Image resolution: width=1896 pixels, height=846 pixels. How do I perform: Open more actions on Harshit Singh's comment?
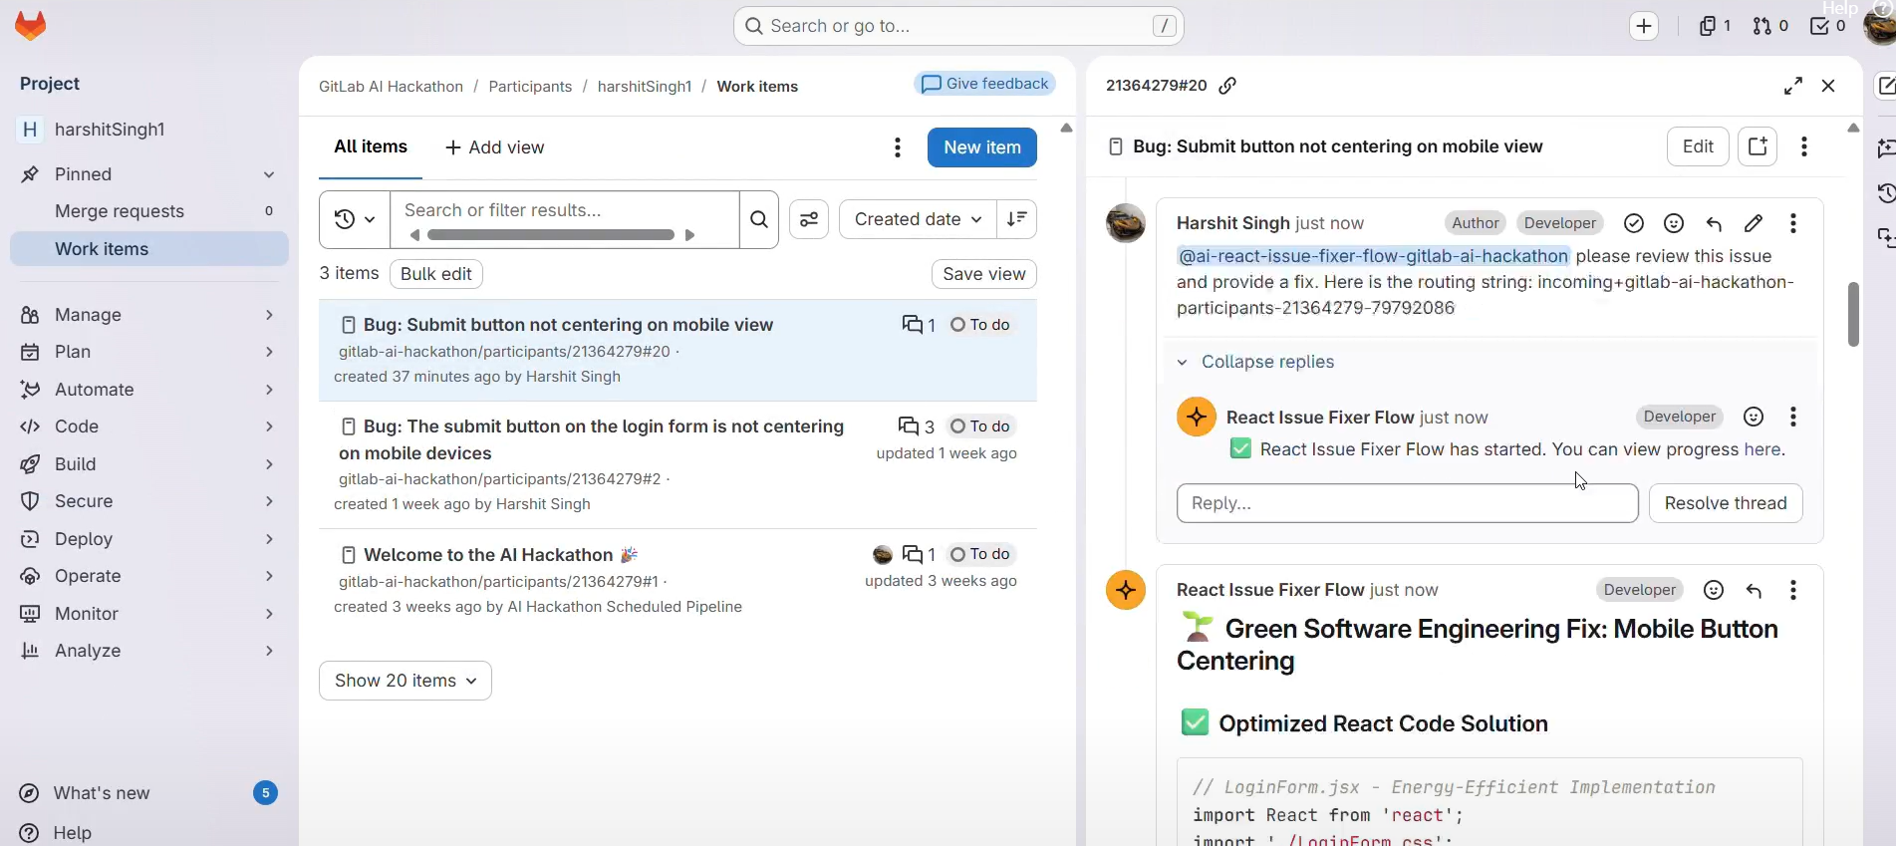1793,223
